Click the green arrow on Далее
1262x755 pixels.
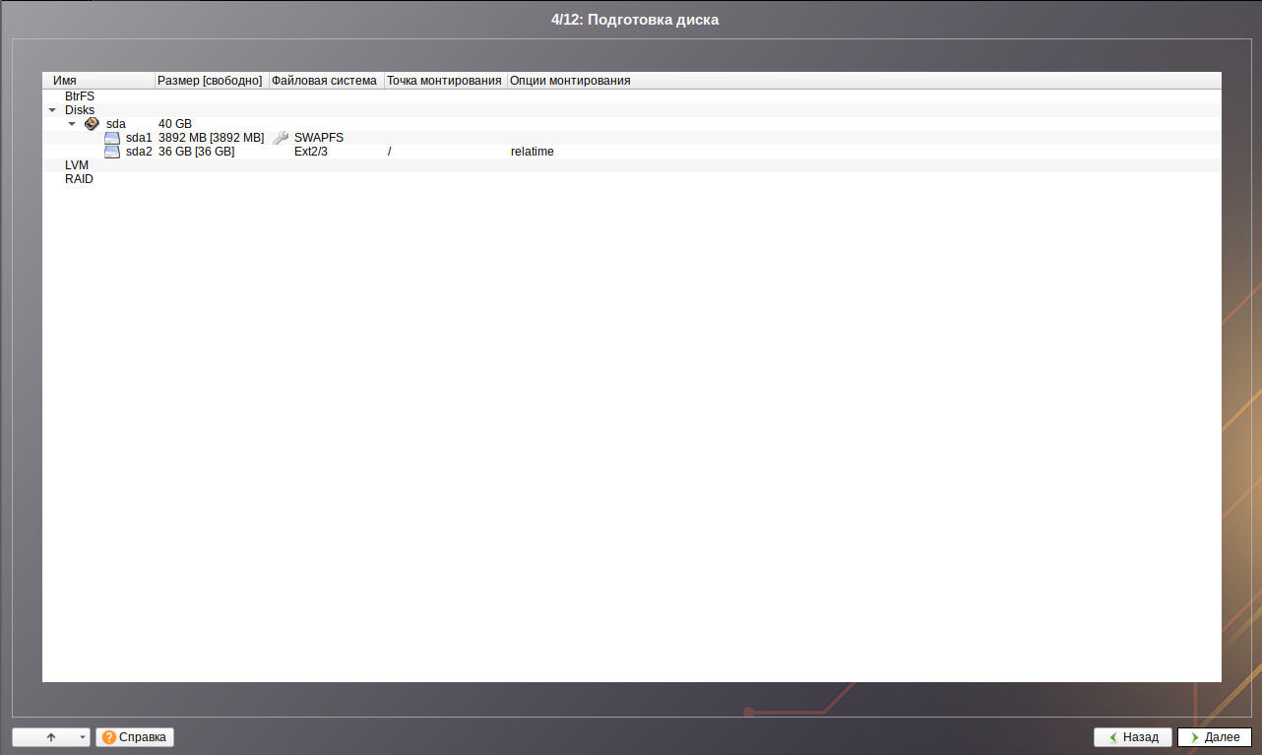point(1194,737)
